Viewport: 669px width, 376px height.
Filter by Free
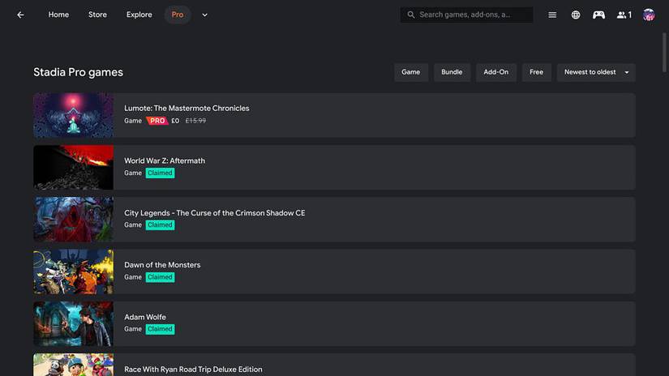coord(536,72)
